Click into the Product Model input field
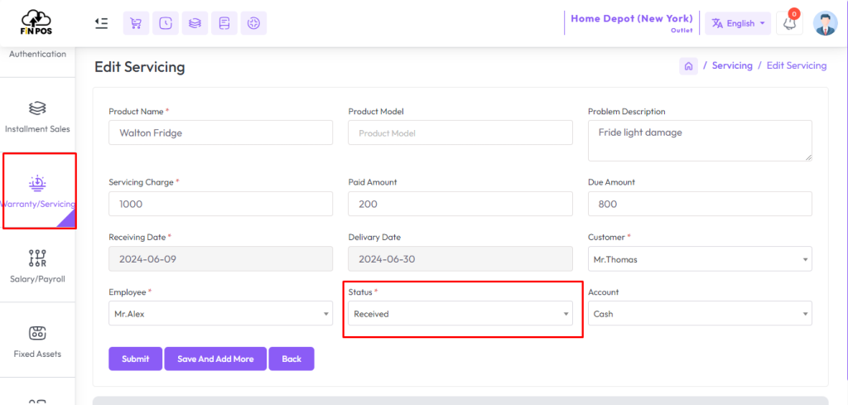 [x=460, y=133]
